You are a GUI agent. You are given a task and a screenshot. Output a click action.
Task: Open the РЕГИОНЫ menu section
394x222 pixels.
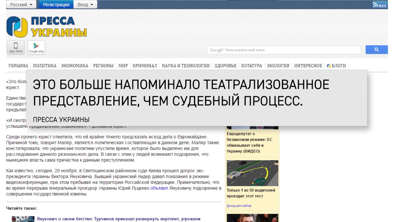pyautogui.click(x=103, y=66)
